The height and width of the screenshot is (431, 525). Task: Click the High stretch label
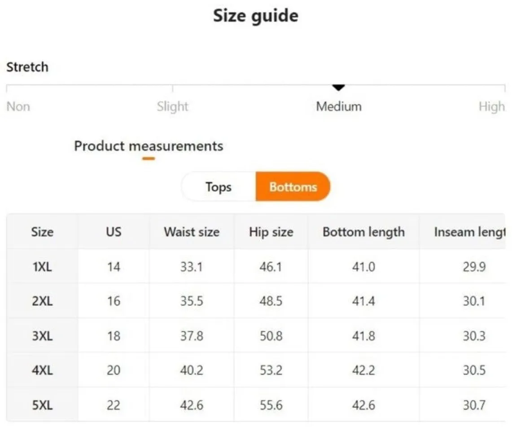491,106
